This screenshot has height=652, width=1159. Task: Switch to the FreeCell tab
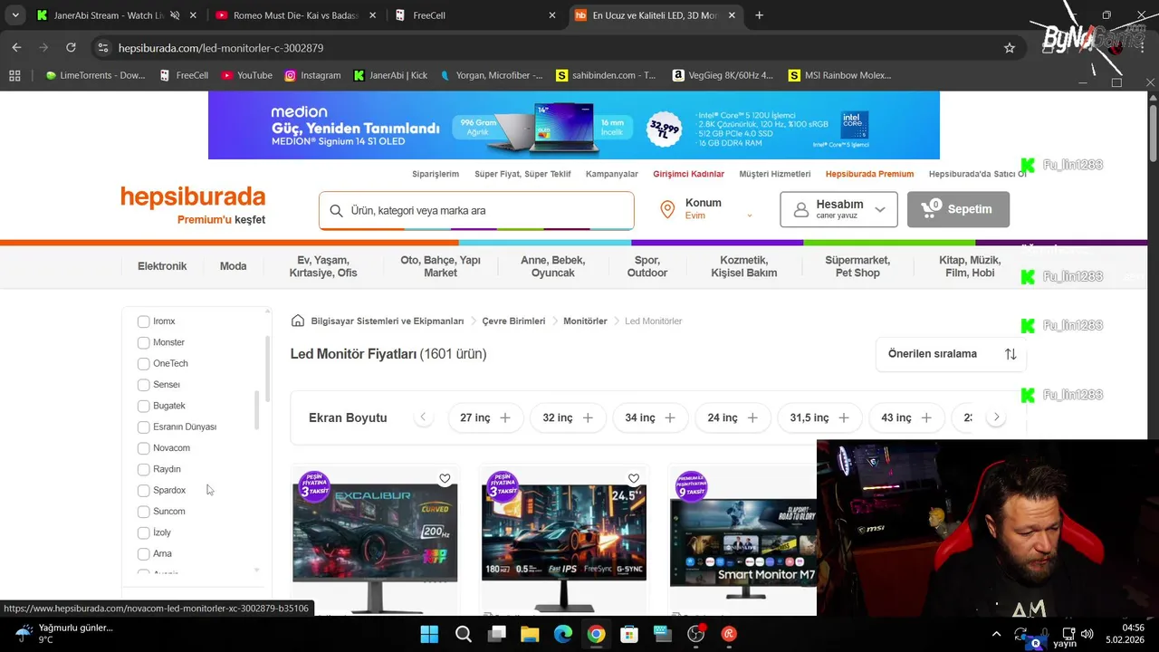(475, 15)
